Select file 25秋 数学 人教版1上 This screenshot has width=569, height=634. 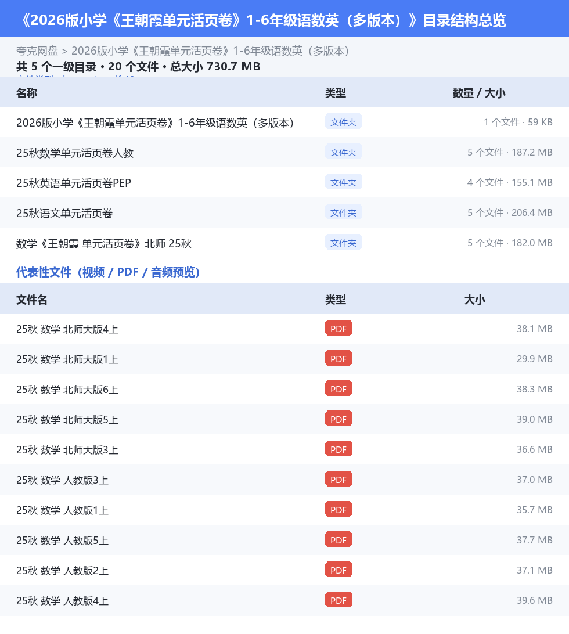tap(62, 510)
